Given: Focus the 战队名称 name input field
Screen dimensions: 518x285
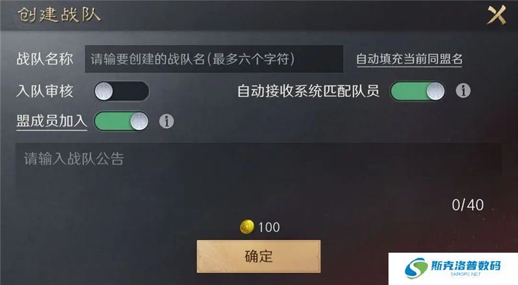Looking at the screenshot, I should pos(214,59).
